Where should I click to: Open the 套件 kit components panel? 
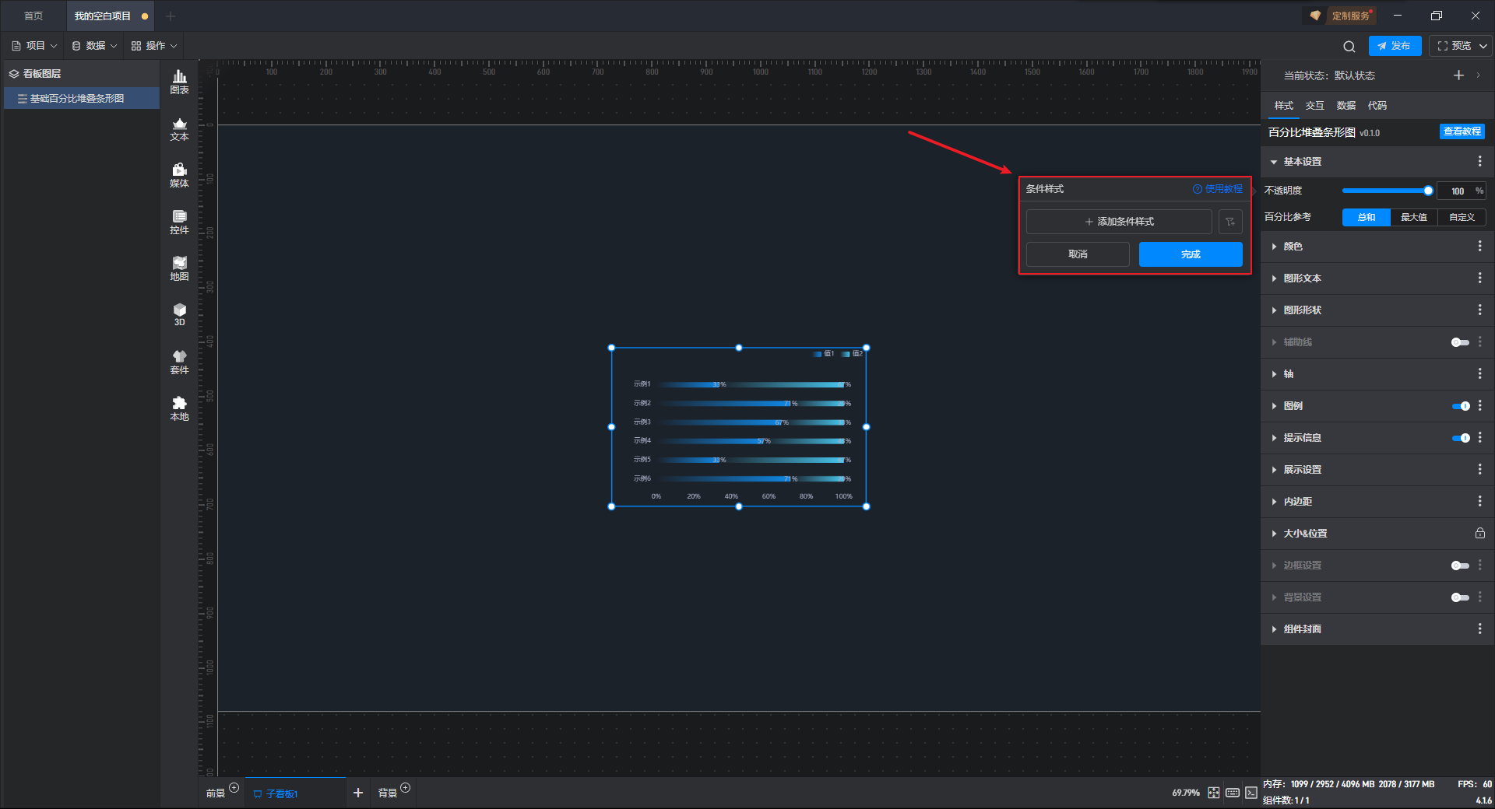click(x=179, y=362)
